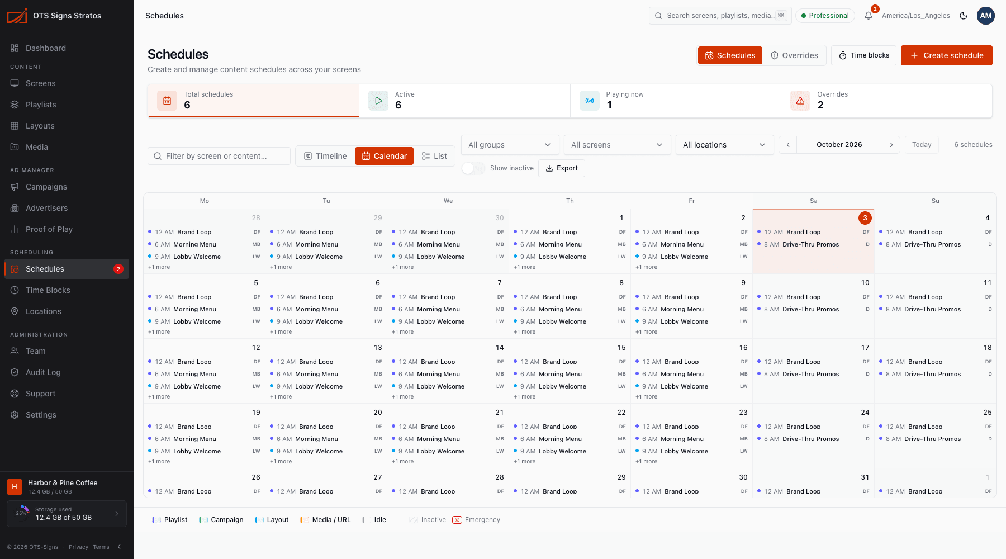1006x559 pixels.
Task: Open Support in the sidebar
Action: 67,394
